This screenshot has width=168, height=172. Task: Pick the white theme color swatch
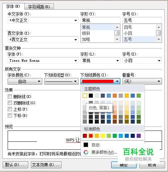click(85, 96)
